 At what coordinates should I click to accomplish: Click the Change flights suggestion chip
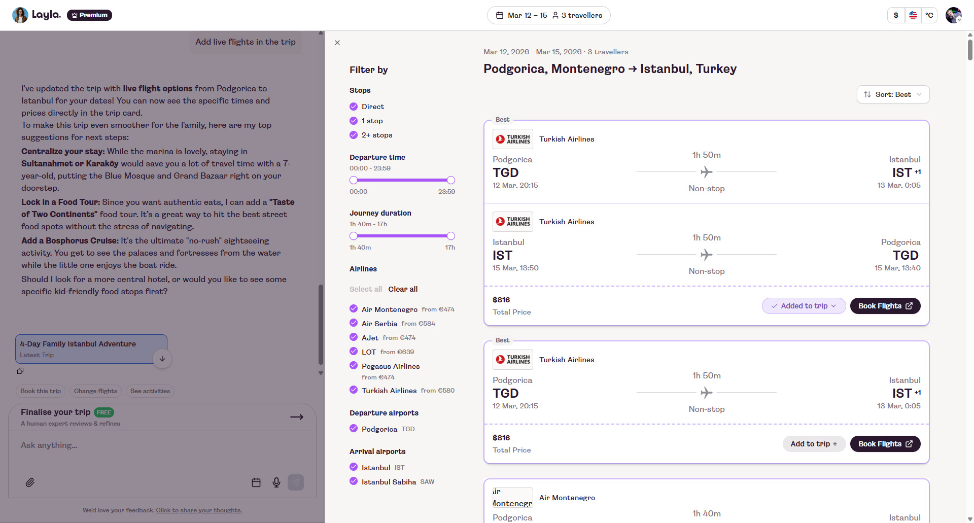95,391
